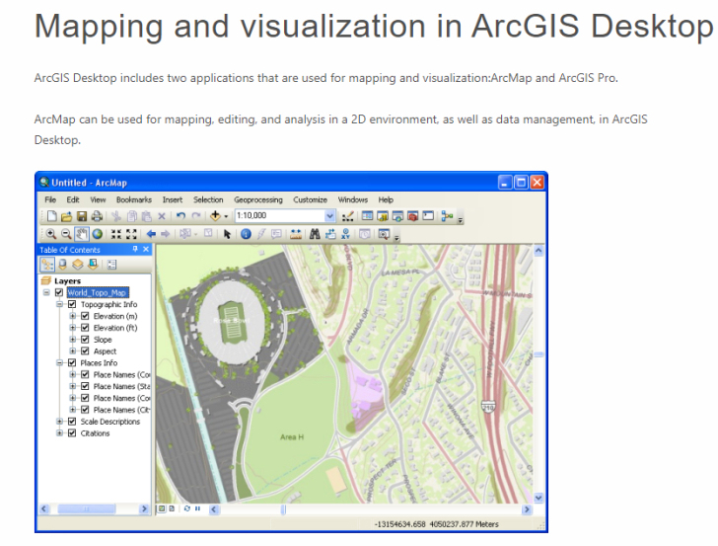
Task: Toggle the Citations layer checkbox
Action: tap(72, 433)
